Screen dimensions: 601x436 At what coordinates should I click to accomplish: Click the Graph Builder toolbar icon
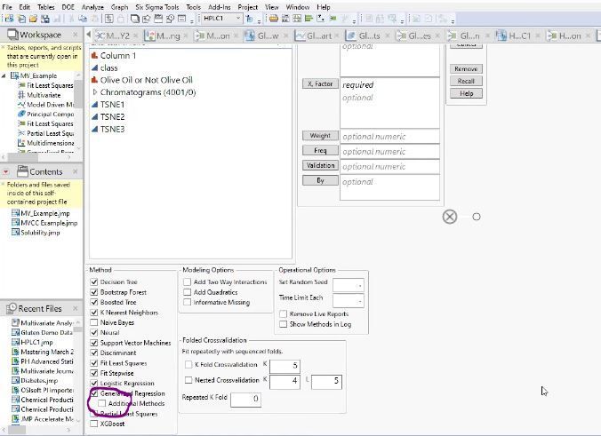[320, 19]
